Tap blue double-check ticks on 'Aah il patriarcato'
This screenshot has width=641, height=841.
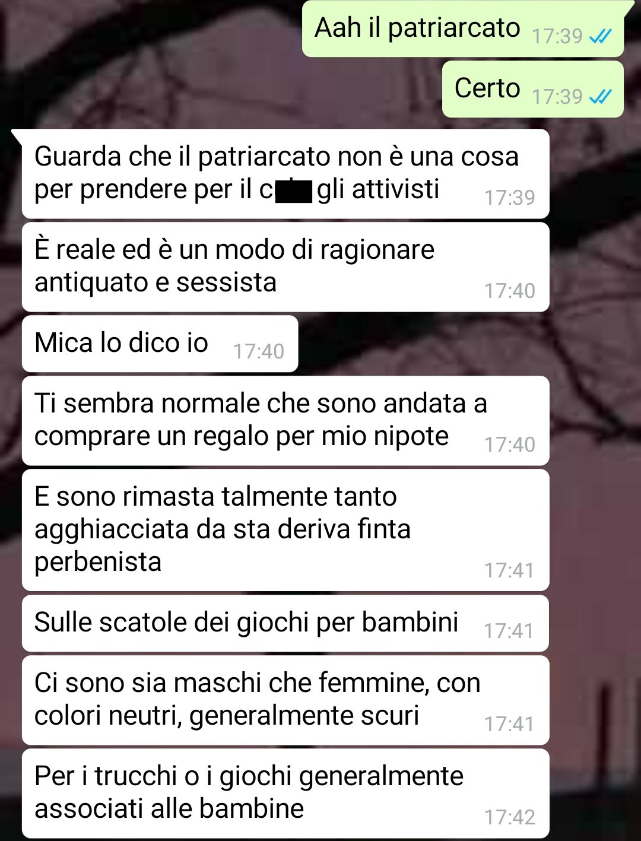pyautogui.click(x=599, y=37)
